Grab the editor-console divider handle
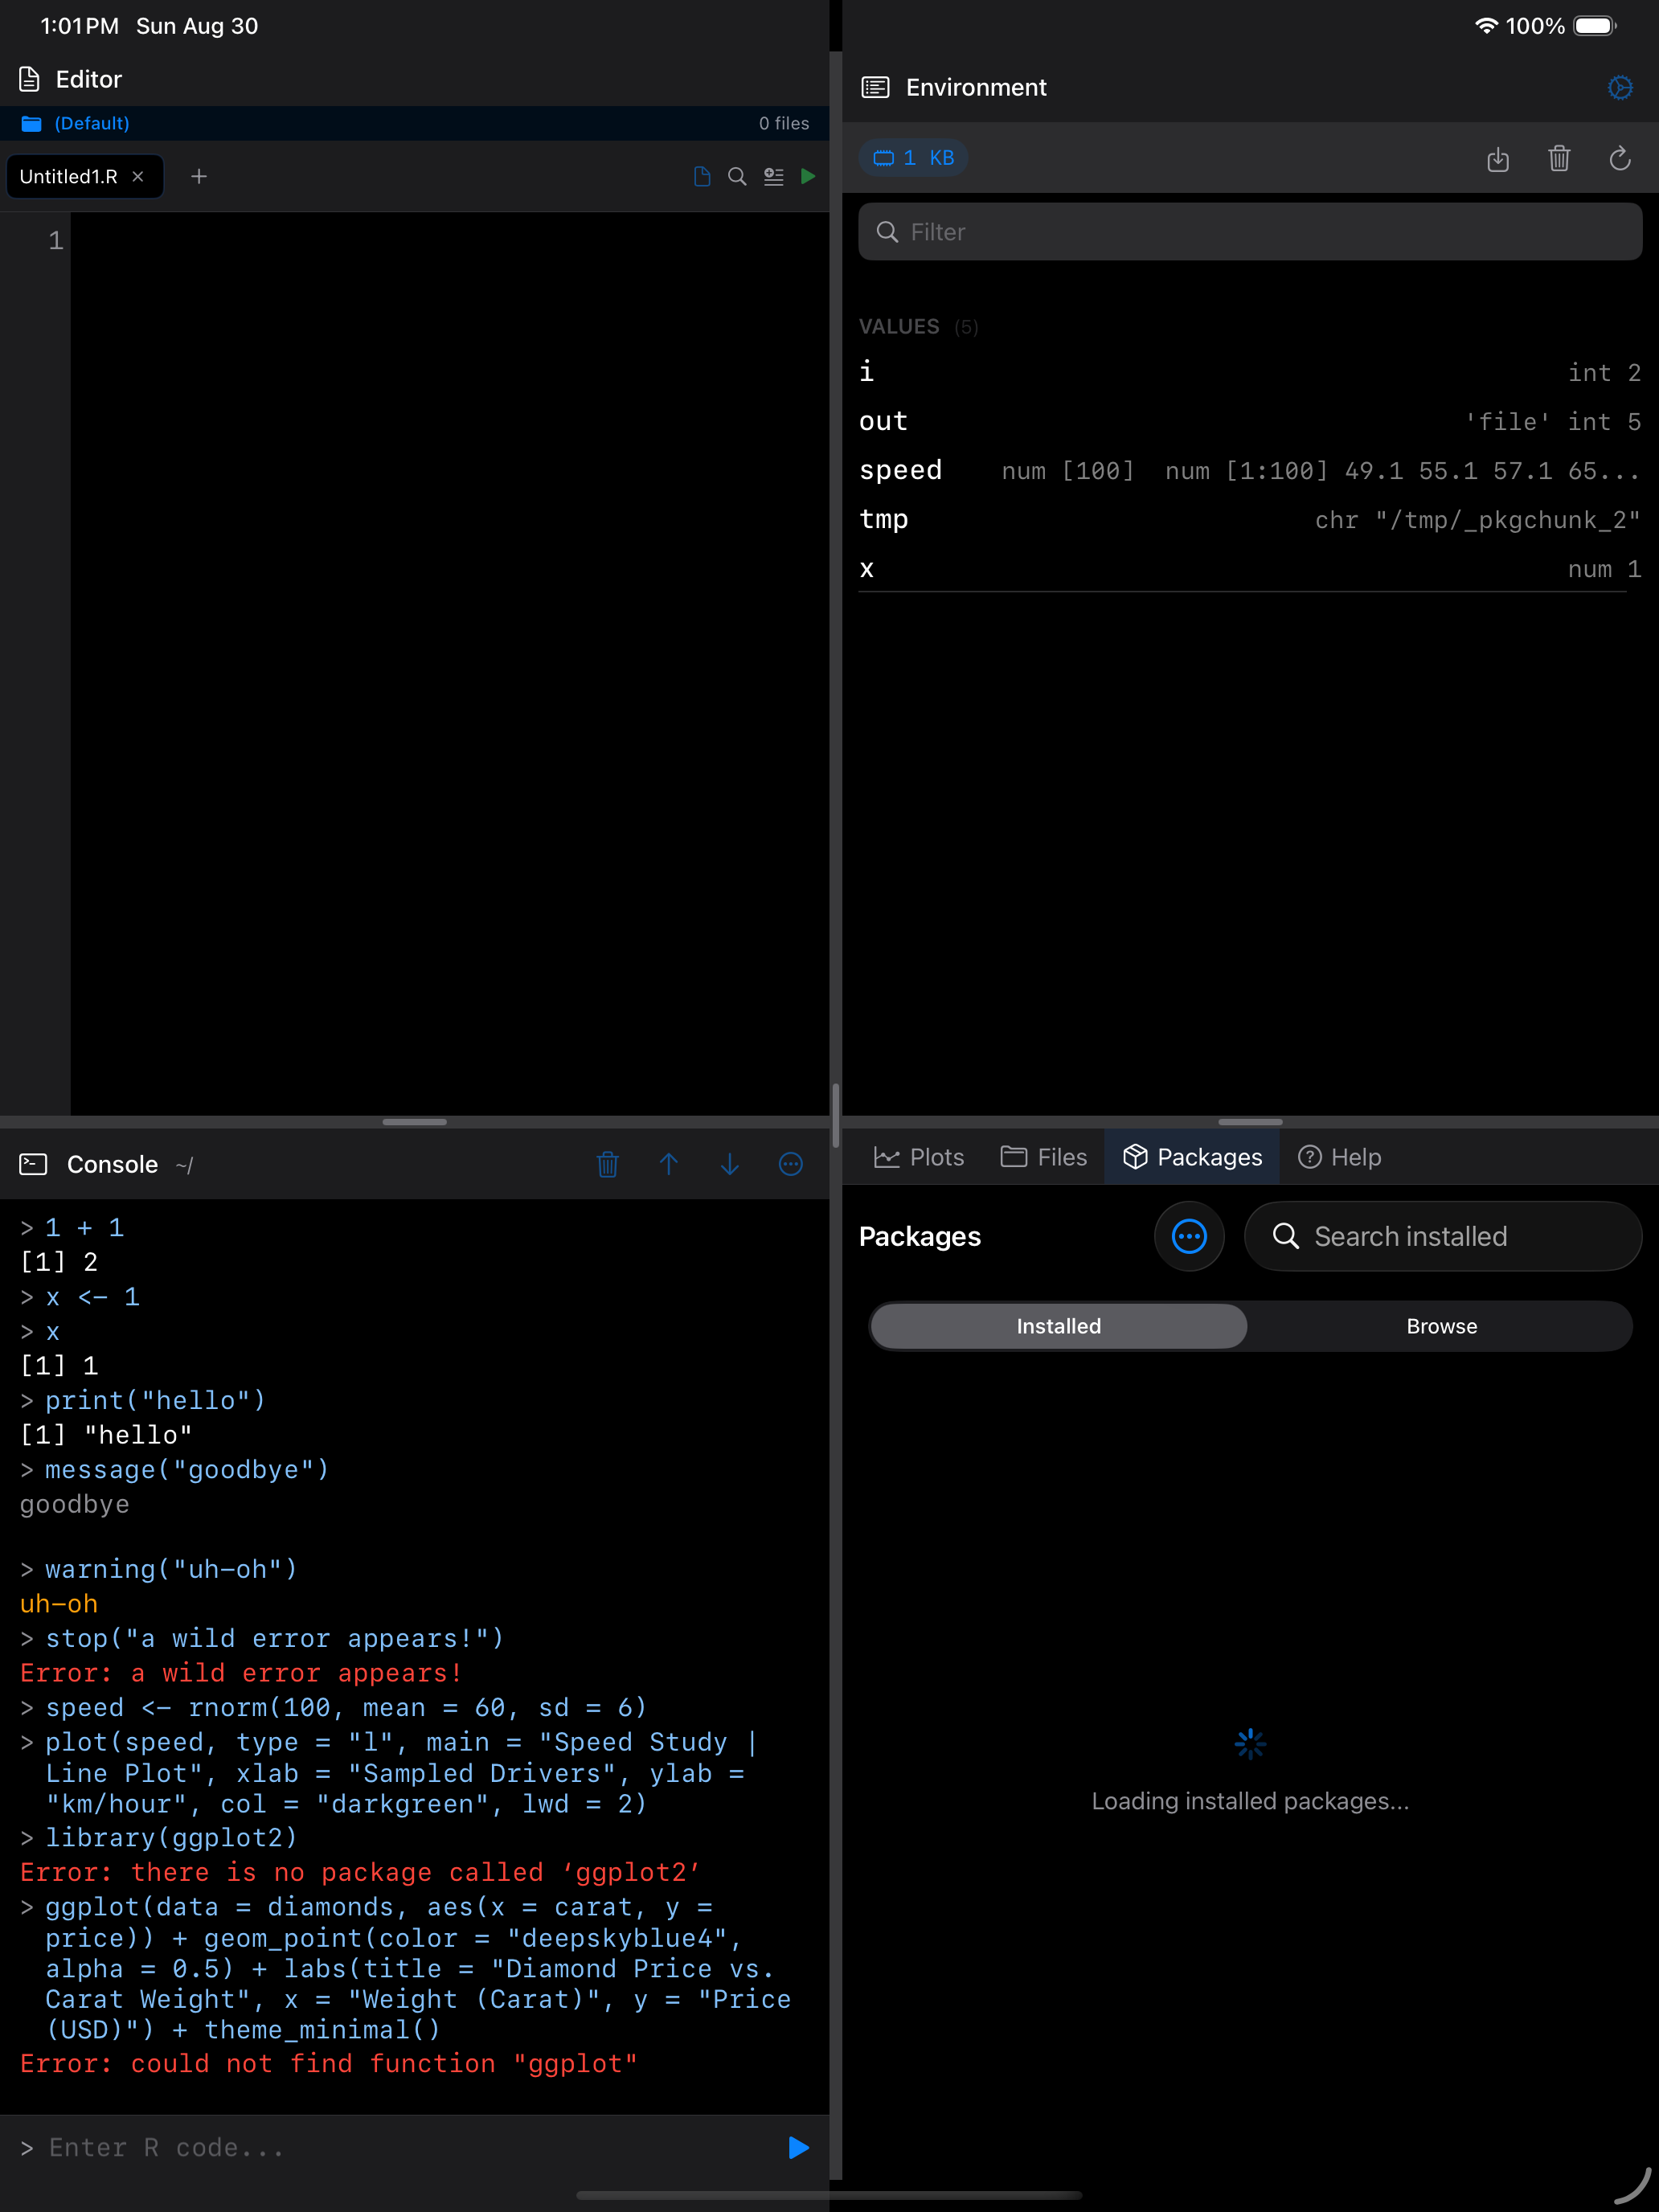This screenshot has width=1659, height=2212. coord(414,1122)
